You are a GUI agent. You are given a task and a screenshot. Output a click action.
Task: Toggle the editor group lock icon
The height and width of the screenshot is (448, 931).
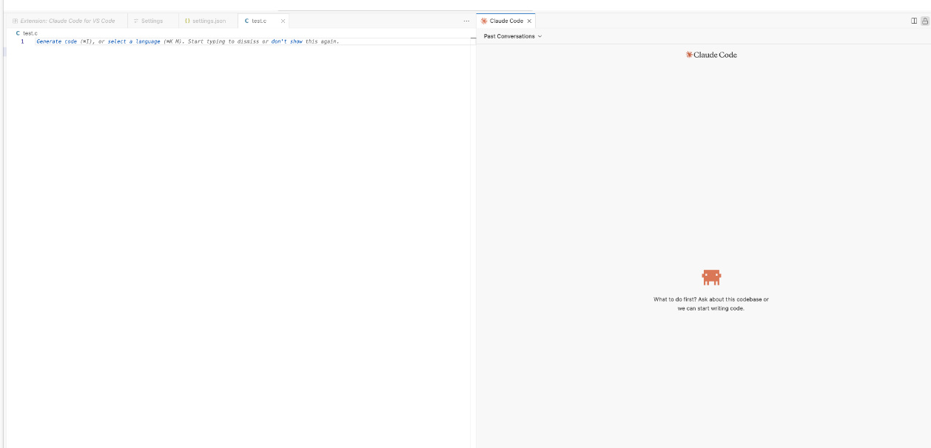click(x=924, y=21)
